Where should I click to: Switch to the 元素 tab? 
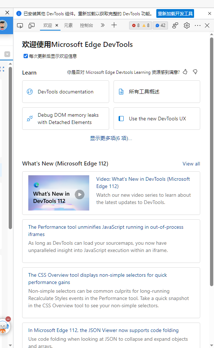coord(68,25)
